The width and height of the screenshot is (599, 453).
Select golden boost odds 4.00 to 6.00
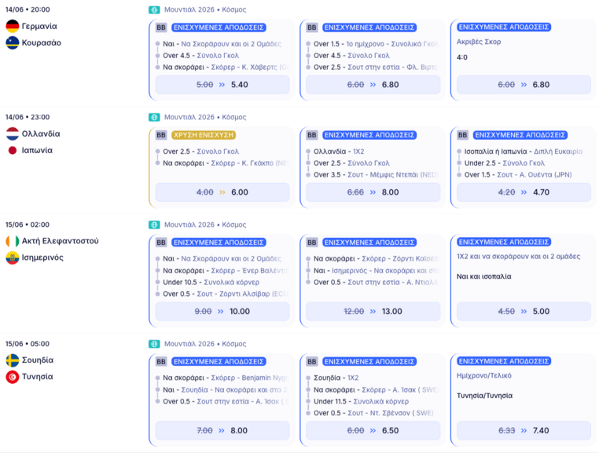[222, 192]
